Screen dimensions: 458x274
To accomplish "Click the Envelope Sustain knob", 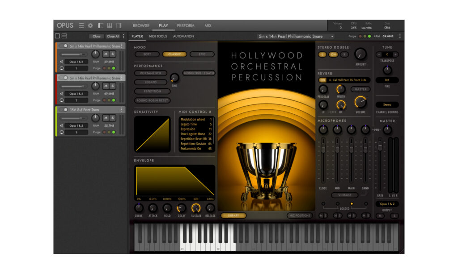I will point(196,208).
